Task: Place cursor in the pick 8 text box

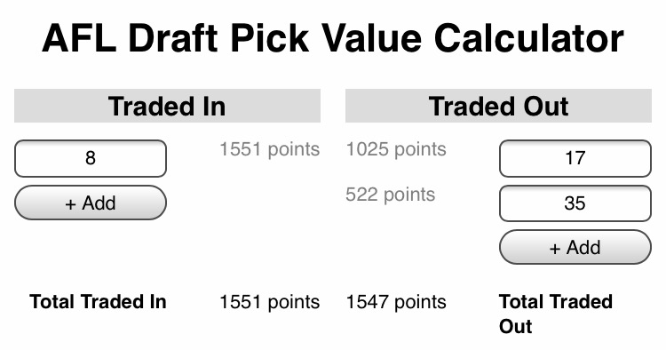Action: click(x=91, y=158)
